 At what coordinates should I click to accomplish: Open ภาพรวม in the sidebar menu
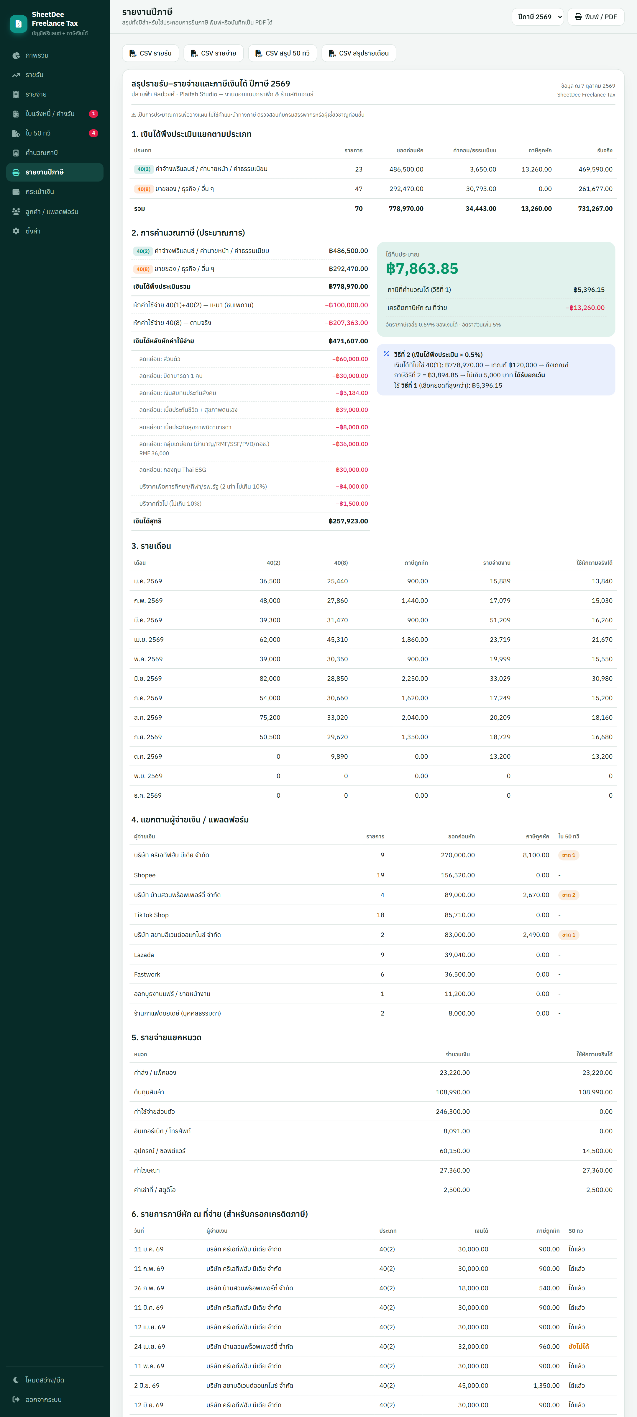55,55
